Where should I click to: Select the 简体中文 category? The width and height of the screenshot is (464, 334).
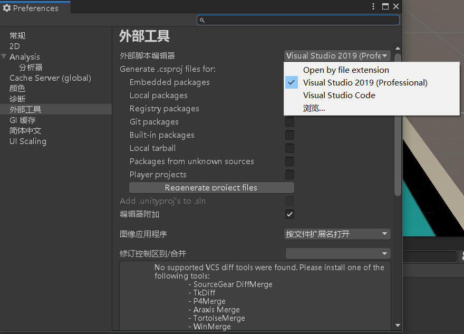25,130
